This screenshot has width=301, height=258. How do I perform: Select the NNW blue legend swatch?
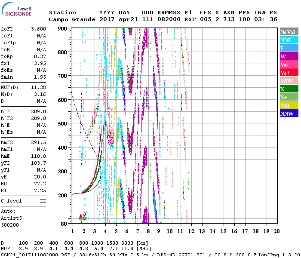pos(289,114)
